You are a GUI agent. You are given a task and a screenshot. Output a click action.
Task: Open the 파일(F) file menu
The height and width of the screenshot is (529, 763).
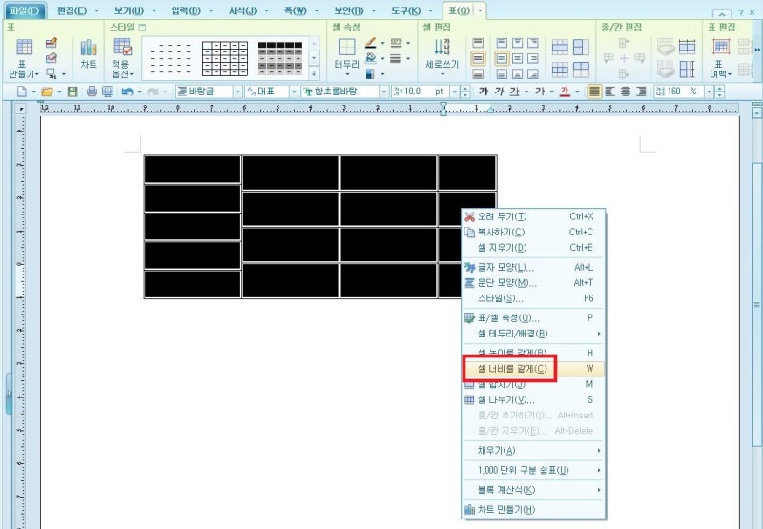(25, 10)
